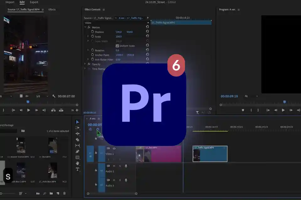The height and width of the screenshot is (200, 301).
Task: Select the Source: 17_Traffic Signal.MP4 tab
Action: (x=24, y=9)
